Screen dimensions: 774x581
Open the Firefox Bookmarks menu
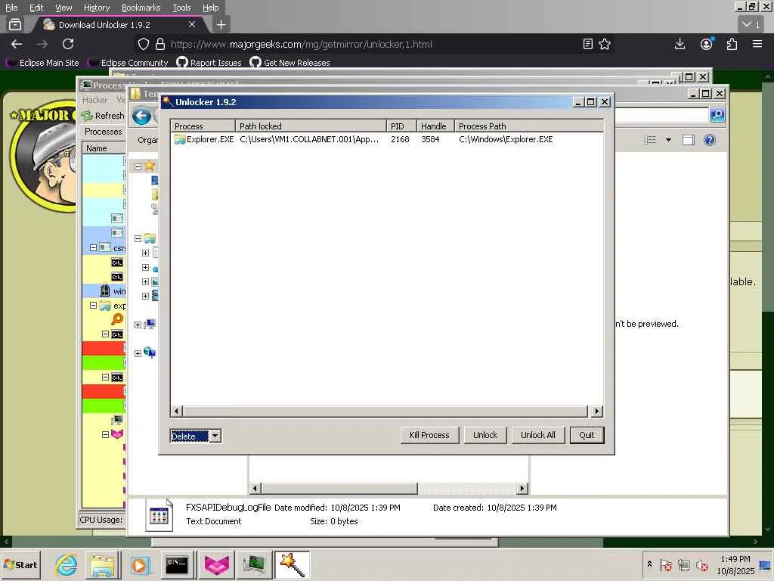pos(141,8)
